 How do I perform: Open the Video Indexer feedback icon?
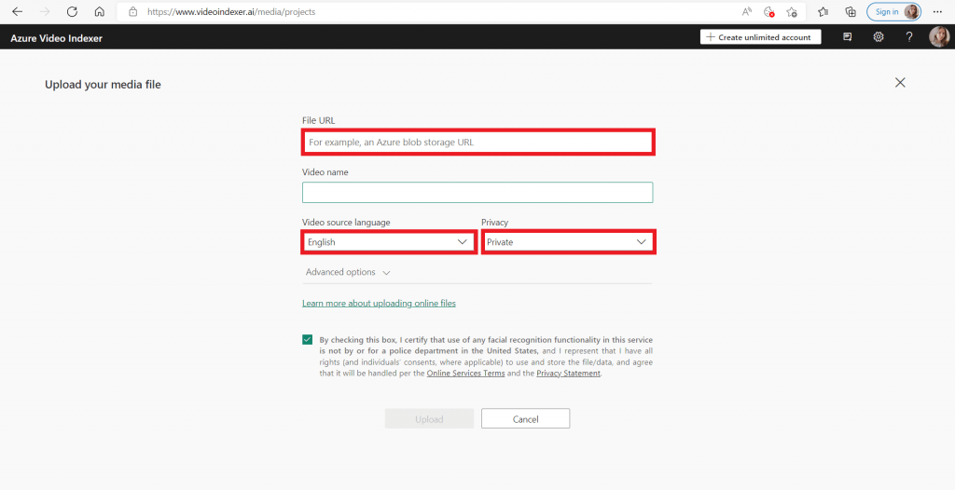[848, 37]
